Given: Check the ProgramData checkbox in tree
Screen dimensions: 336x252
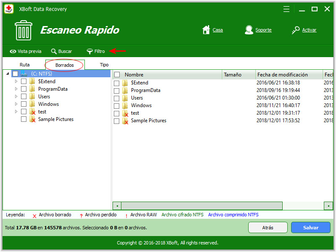Looking at the screenshot, I should tap(24, 89).
